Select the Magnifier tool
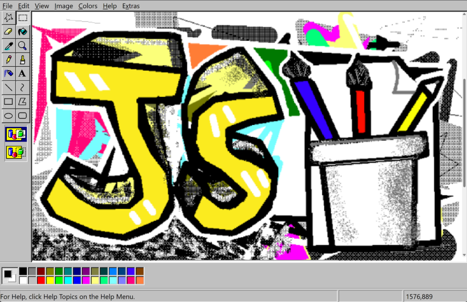This screenshot has height=302, width=467. pos(23,46)
